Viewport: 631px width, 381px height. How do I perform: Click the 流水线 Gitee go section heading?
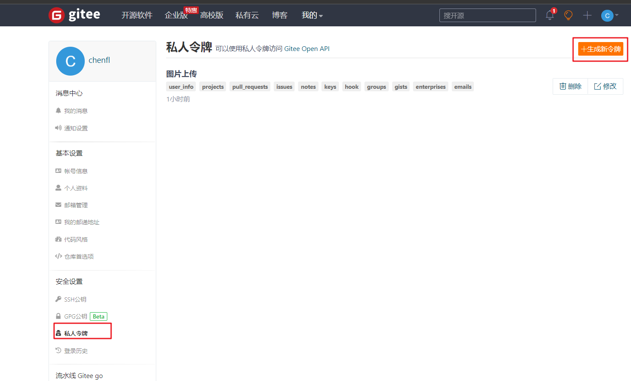point(79,375)
